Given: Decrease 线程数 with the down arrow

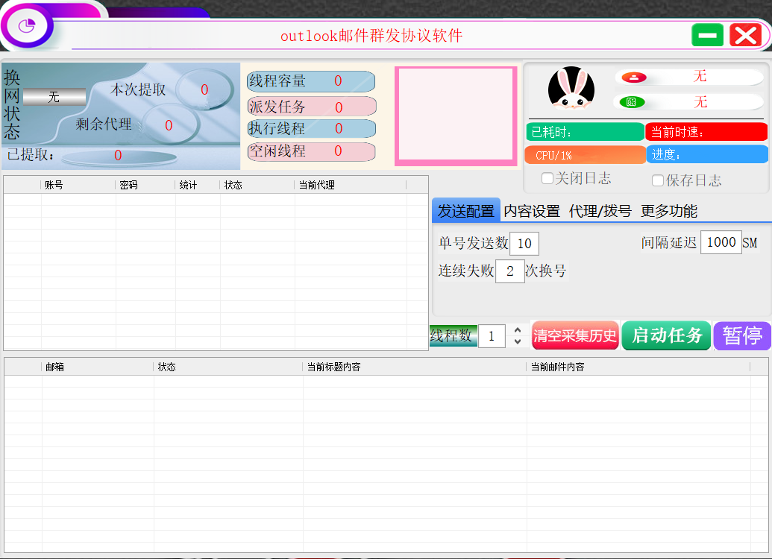Looking at the screenshot, I should pyautogui.click(x=518, y=342).
